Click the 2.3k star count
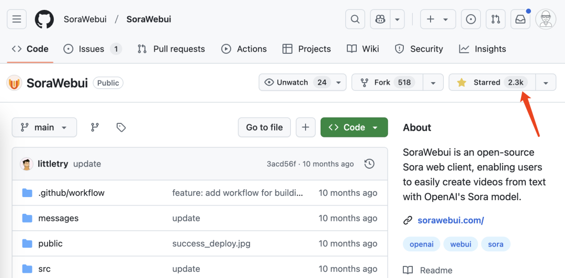The height and width of the screenshot is (278, 565). click(x=516, y=83)
